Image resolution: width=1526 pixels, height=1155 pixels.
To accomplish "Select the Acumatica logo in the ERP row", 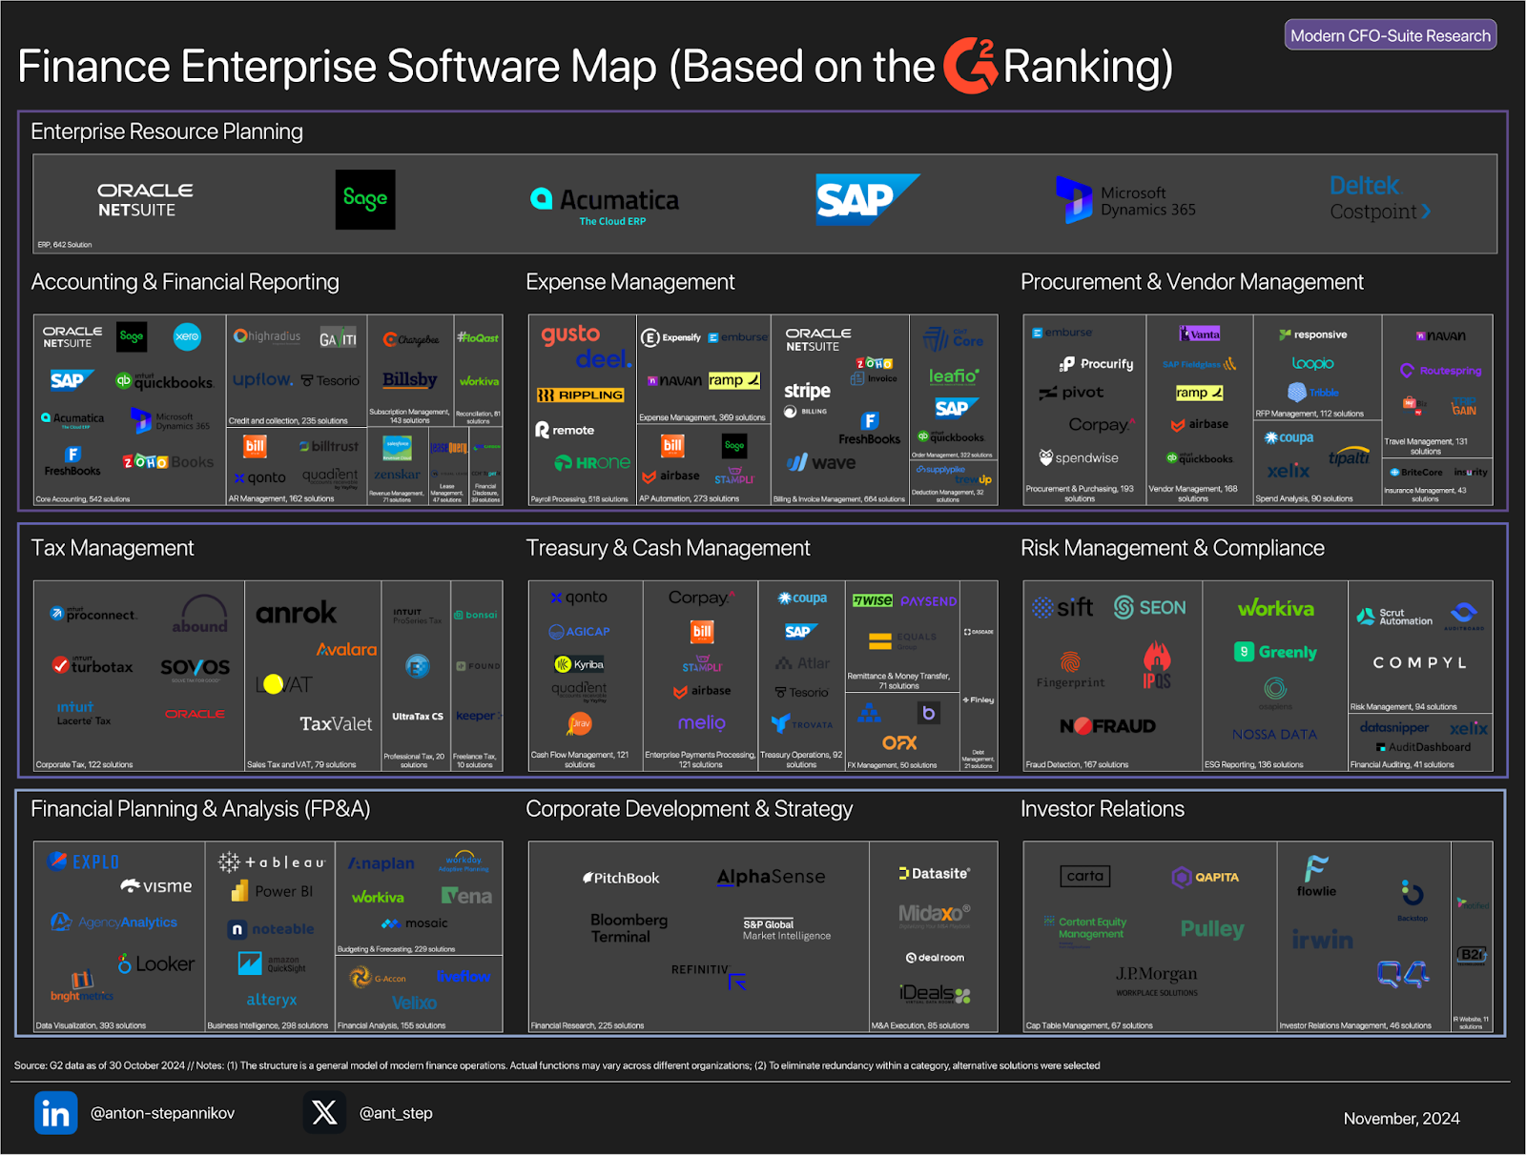I will (x=605, y=204).
